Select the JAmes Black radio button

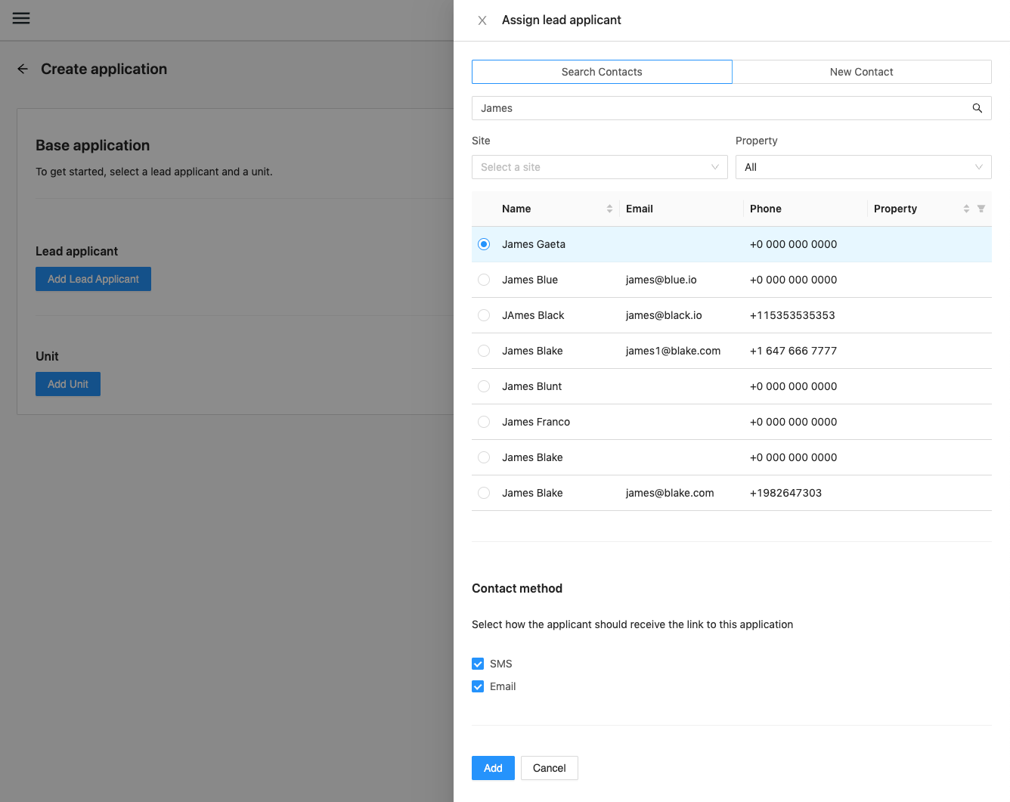(484, 315)
